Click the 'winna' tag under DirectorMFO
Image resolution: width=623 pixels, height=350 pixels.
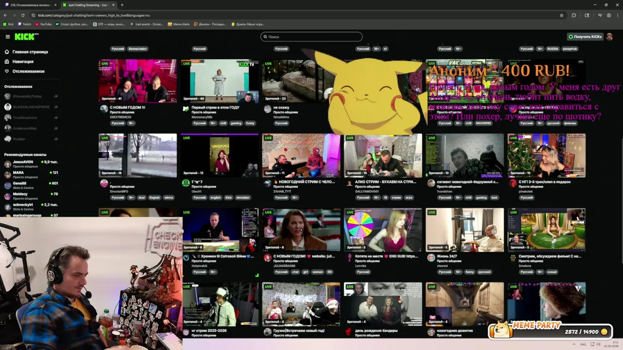168,197
